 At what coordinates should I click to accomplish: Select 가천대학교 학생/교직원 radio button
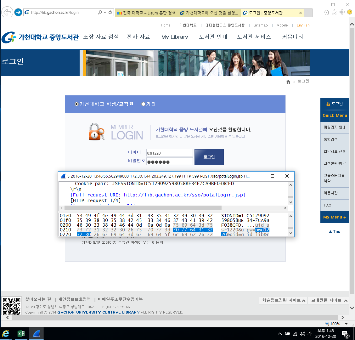[x=76, y=104]
